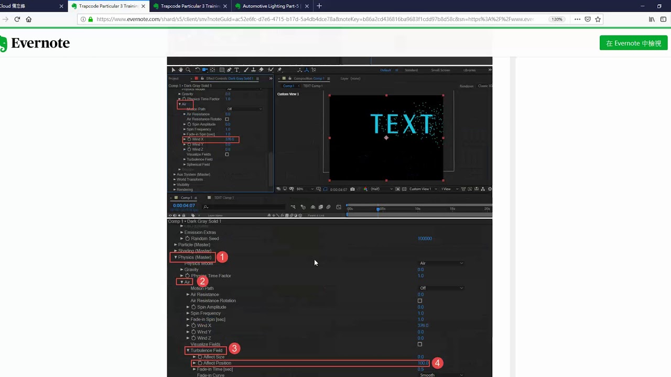Image resolution: width=671 pixels, height=377 pixels.
Task: Click the Wind X value 376.0 in enlarged list
Action: pyautogui.click(x=423, y=326)
